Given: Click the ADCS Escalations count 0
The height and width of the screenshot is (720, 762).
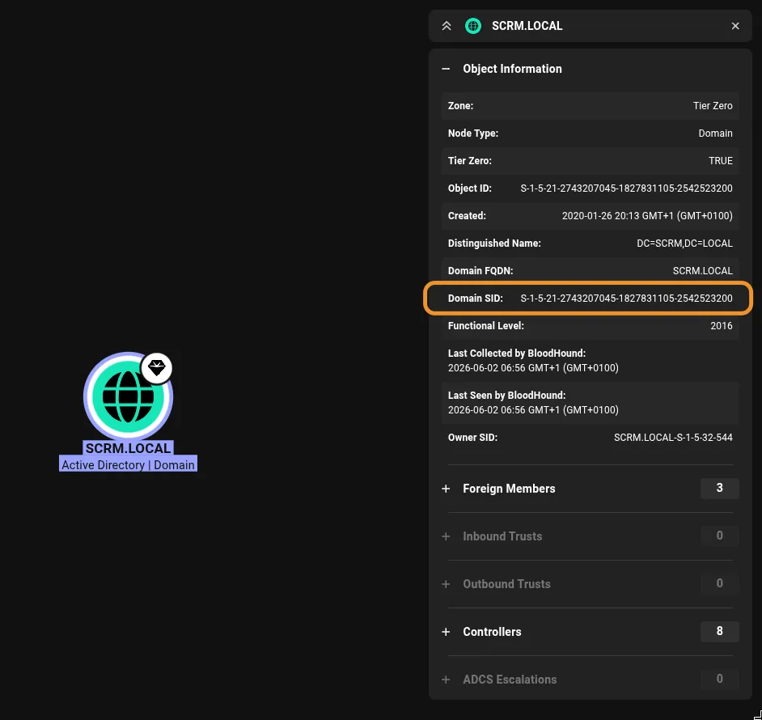Looking at the screenshot, I should (x=719, y=679).
